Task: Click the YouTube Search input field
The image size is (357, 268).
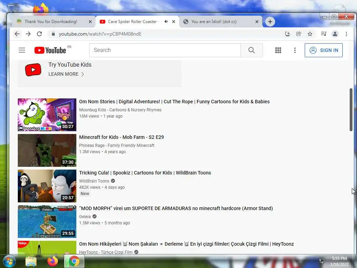Action: [165, 50]
